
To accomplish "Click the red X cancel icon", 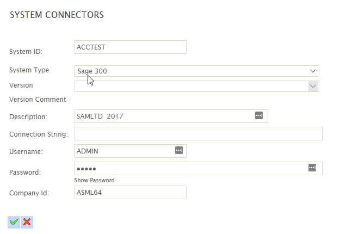I will pyautogui.click(x=27, y=222).
